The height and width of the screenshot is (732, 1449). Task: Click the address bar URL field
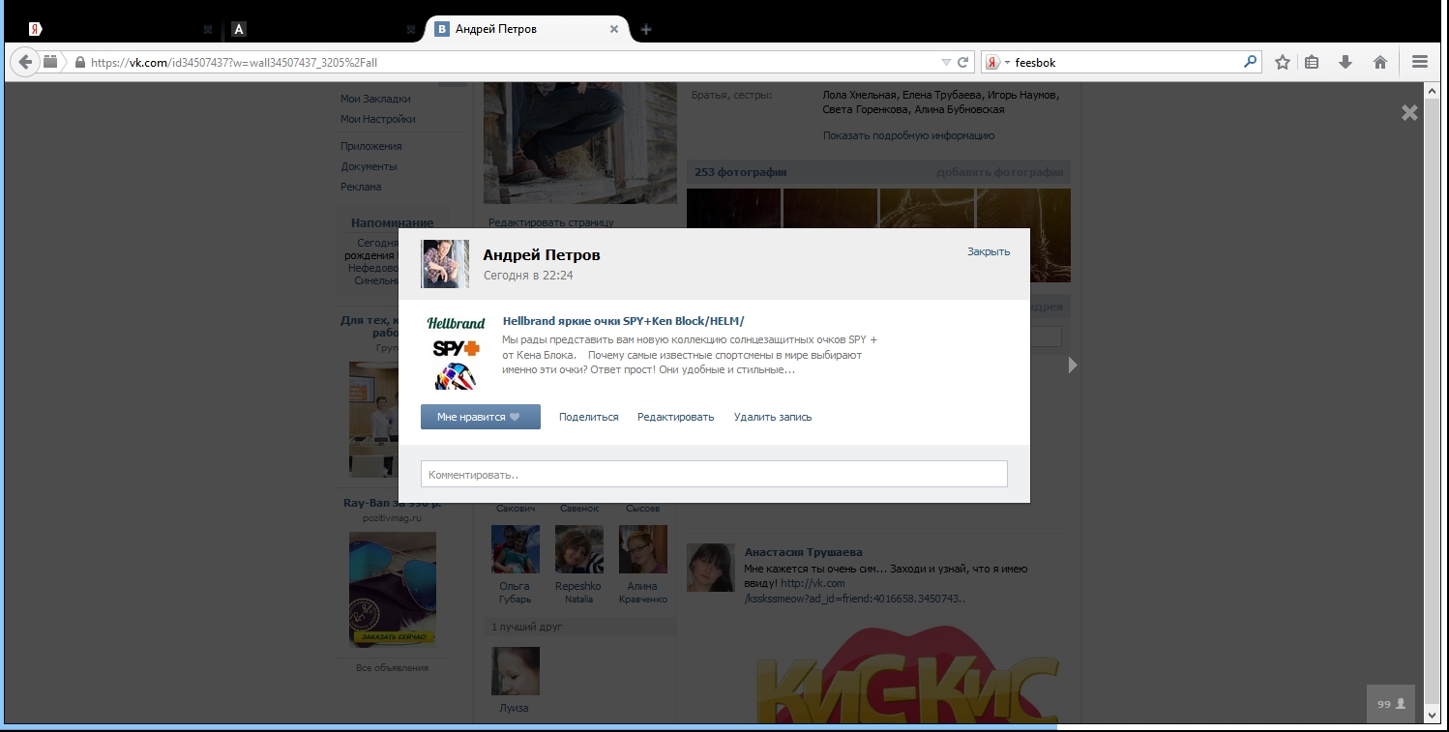(513, 62)
